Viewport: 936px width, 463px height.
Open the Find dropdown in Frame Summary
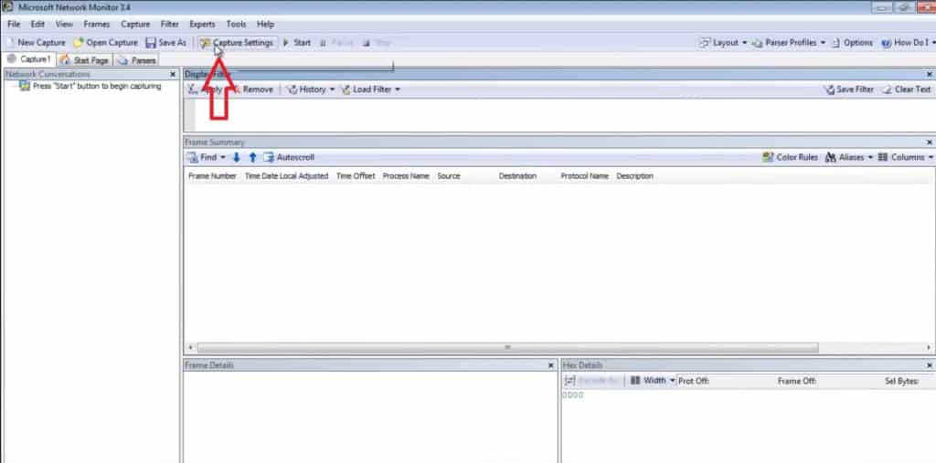[x=206, y=157]
